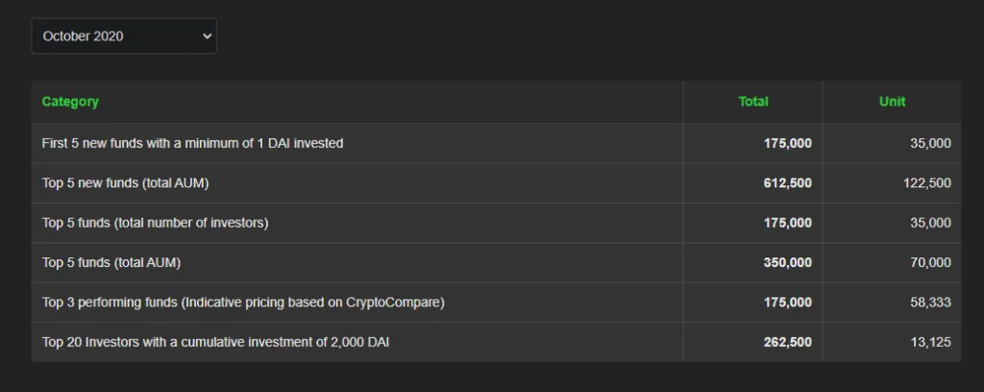Select the Top 5 new funds (total AUM) row
This screenshot has width=984, height=392.
click(x=496, y=184)
